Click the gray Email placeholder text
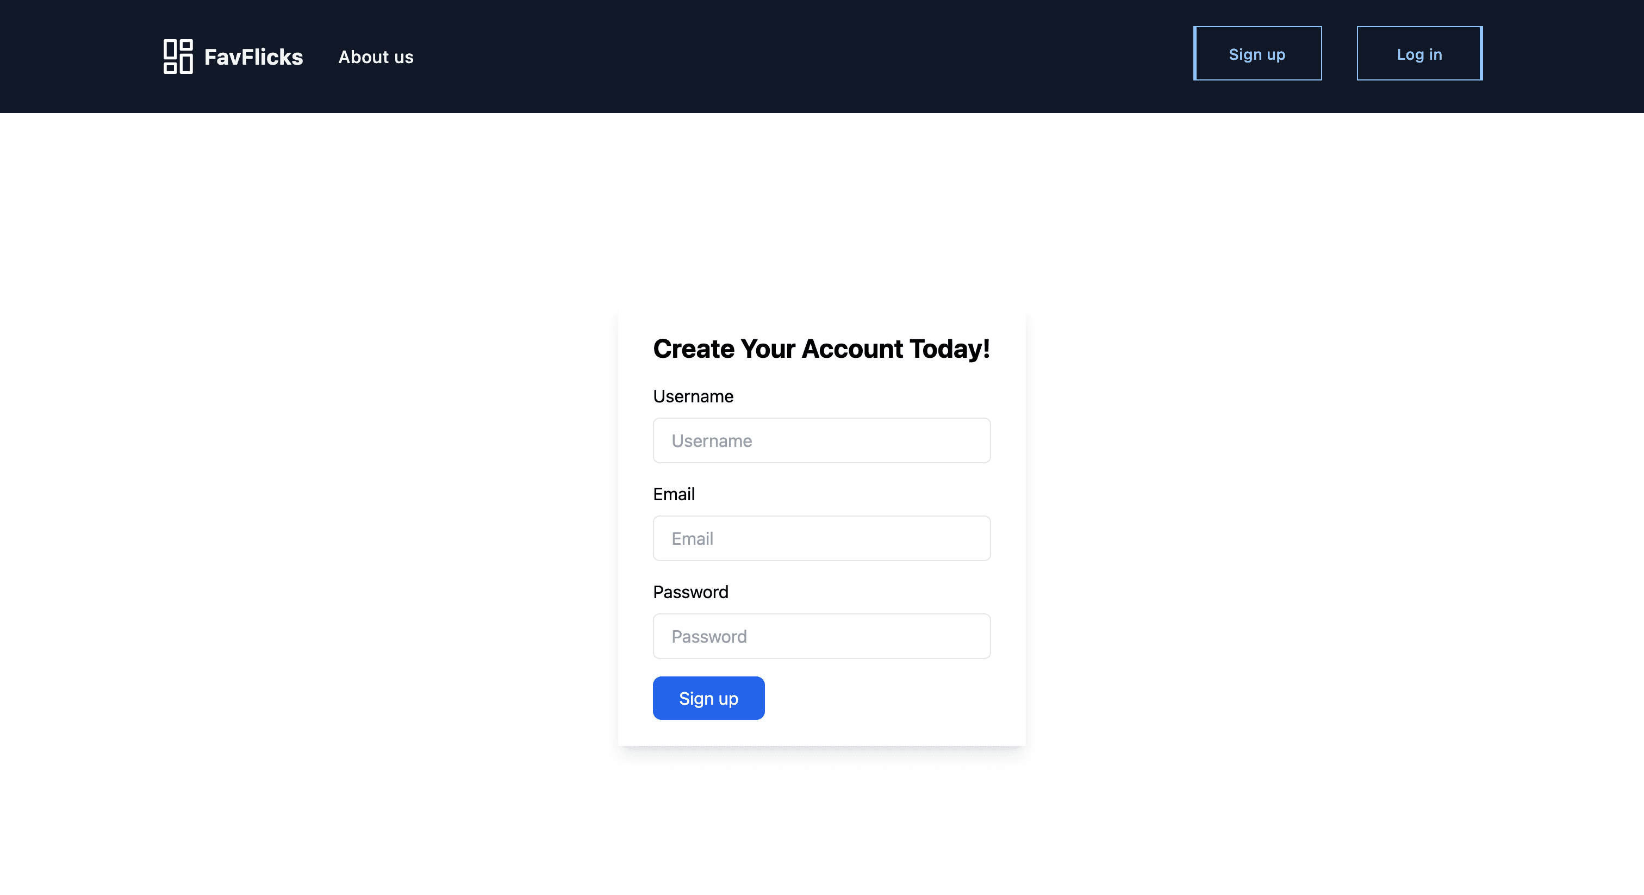Viewport: 1644px width, 895px height. [693, 538]
